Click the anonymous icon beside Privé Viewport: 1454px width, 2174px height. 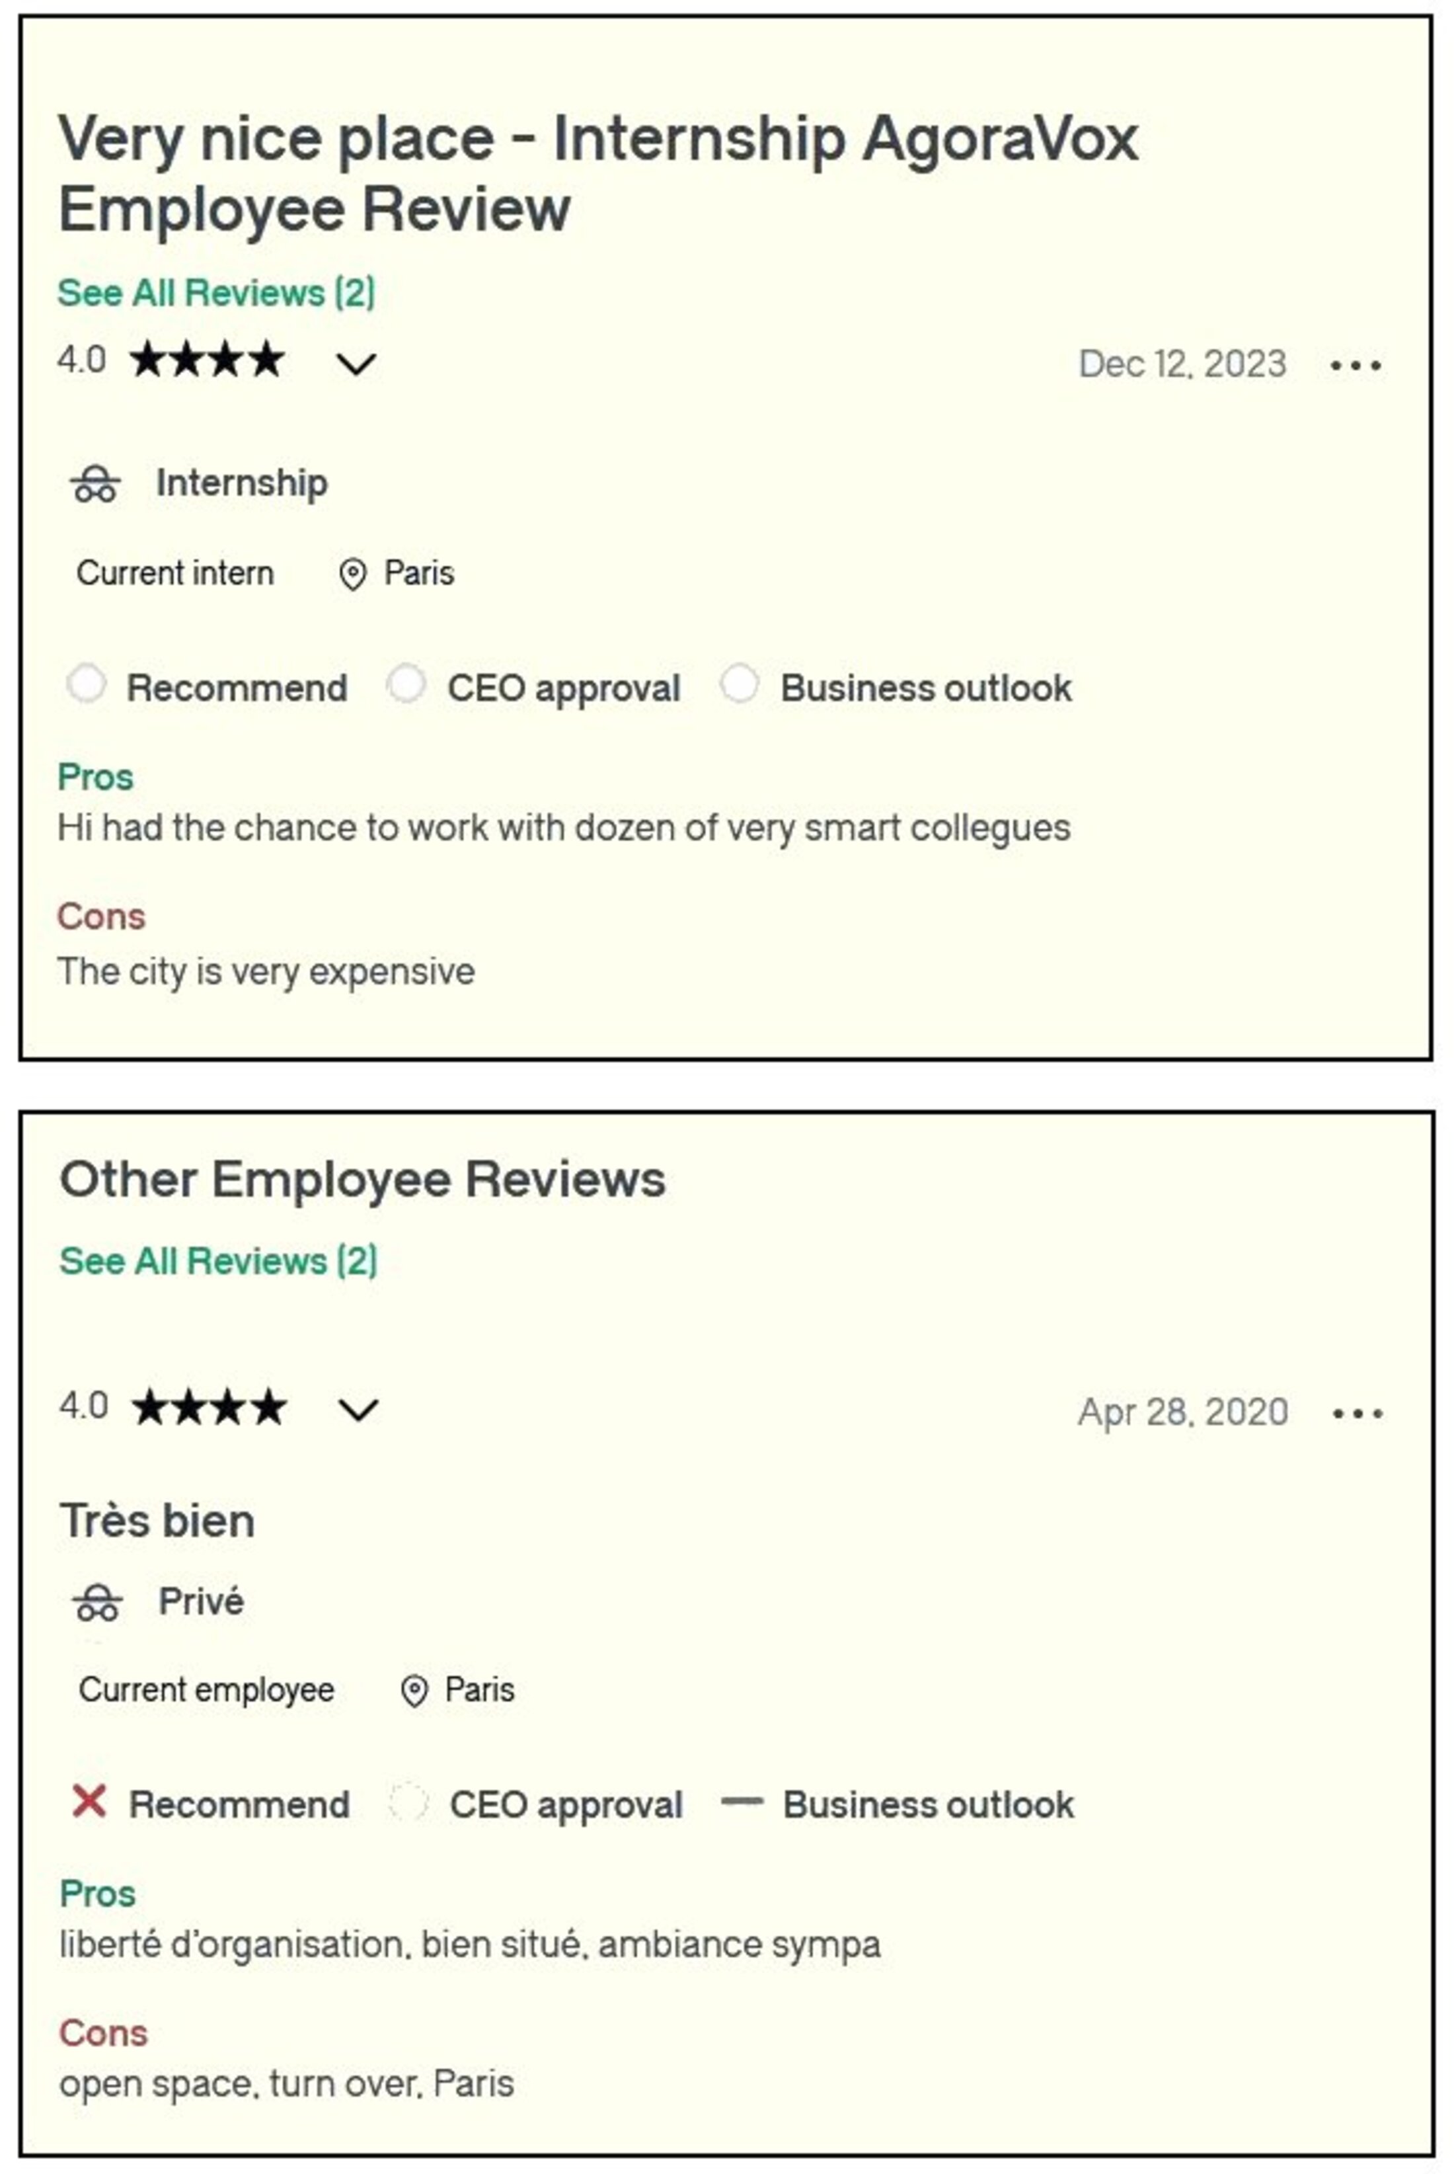(96, 1602)
